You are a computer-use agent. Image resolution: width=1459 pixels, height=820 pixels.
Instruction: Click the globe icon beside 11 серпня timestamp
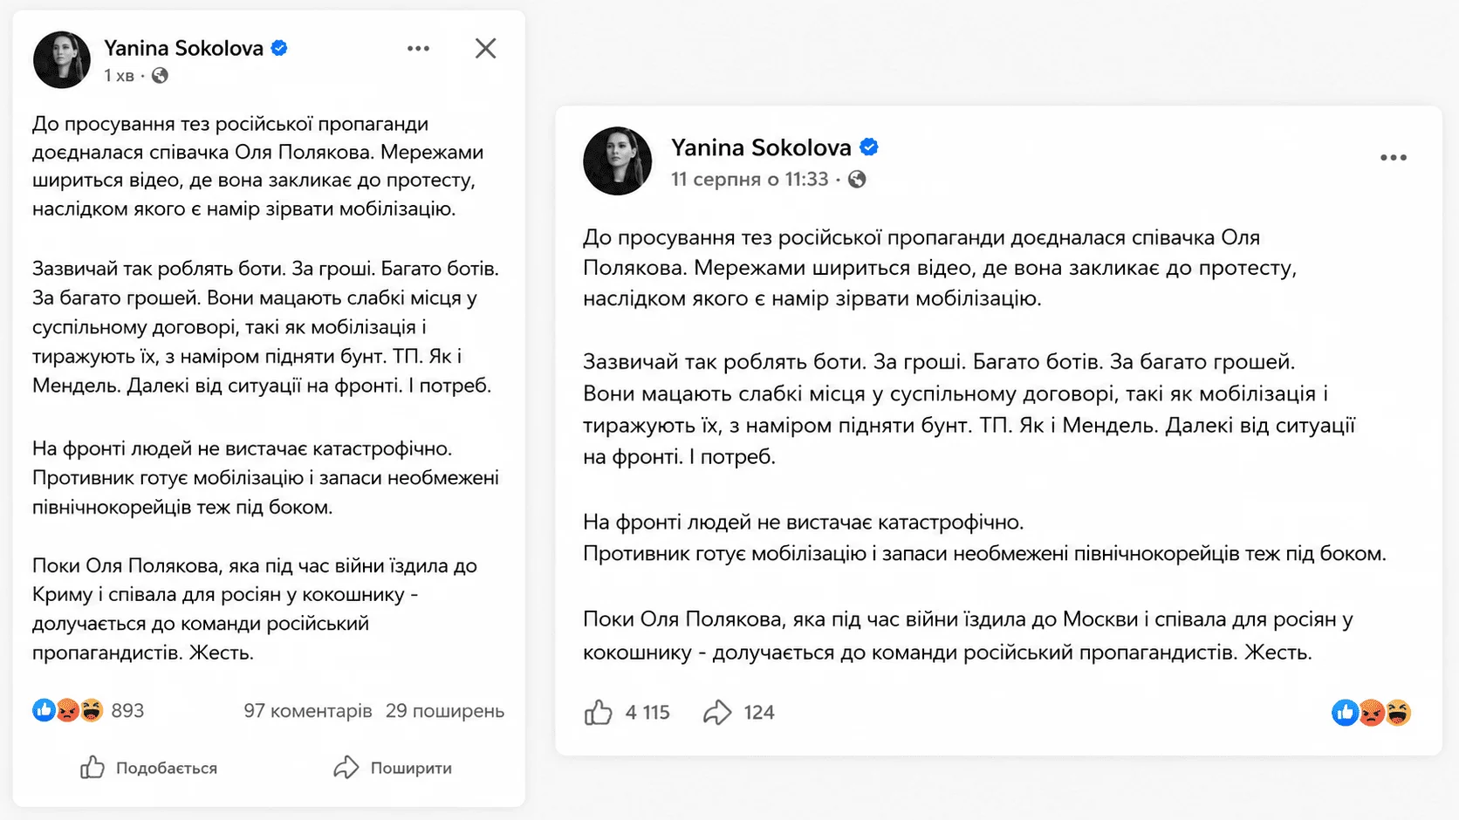(857, 180)
